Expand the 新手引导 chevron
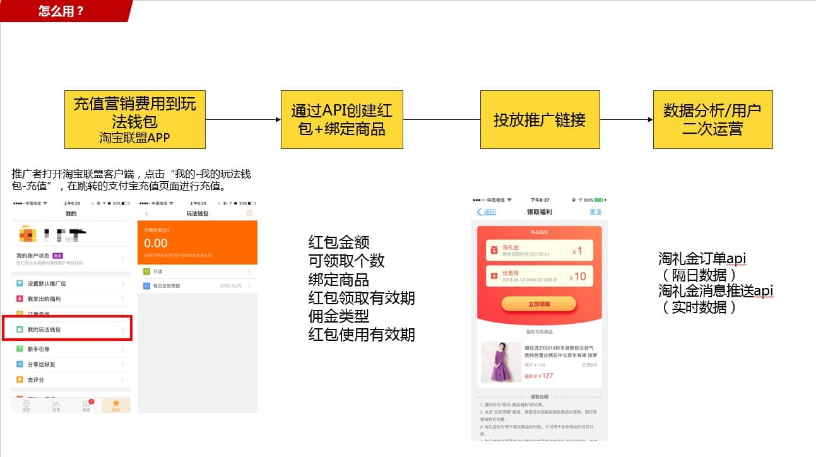 pyautogui.click(x=122, y=349)
